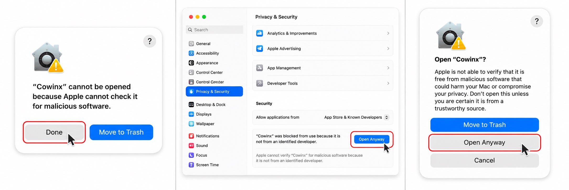Click the Privacy & Security window title

(276, 17)
